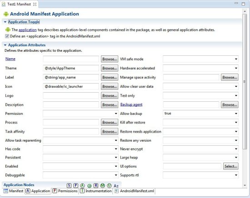Select the Test1 Manifest editor tab
Viewport: 250px width, 198px height.
(x=19, y=4)
